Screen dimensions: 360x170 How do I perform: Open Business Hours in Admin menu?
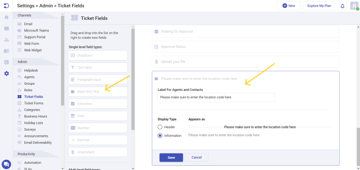tap(35, 116)
